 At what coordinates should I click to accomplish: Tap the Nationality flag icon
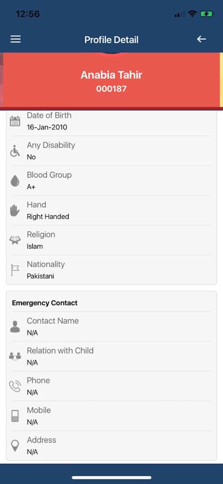point(15,271)
